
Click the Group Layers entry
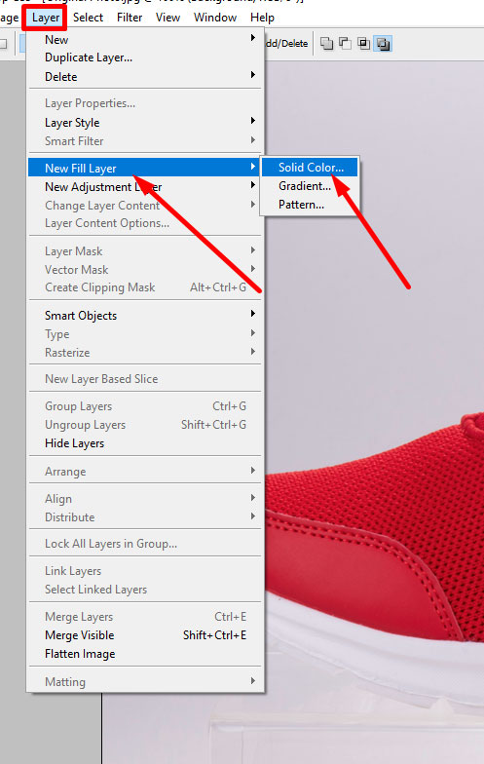point(145,405)
